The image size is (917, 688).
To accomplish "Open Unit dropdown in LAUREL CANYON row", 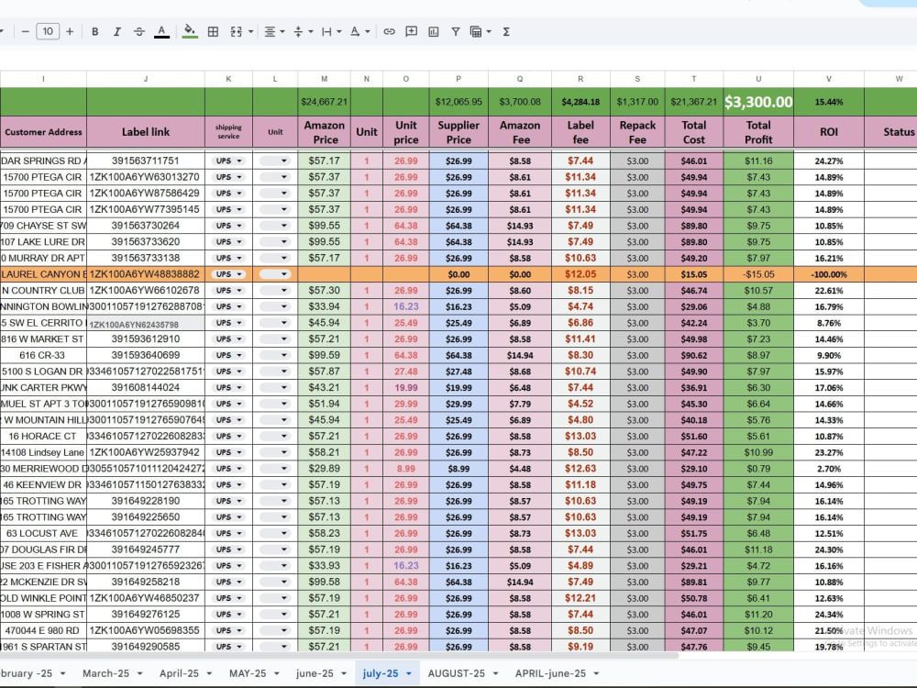I will pos(275,274).
